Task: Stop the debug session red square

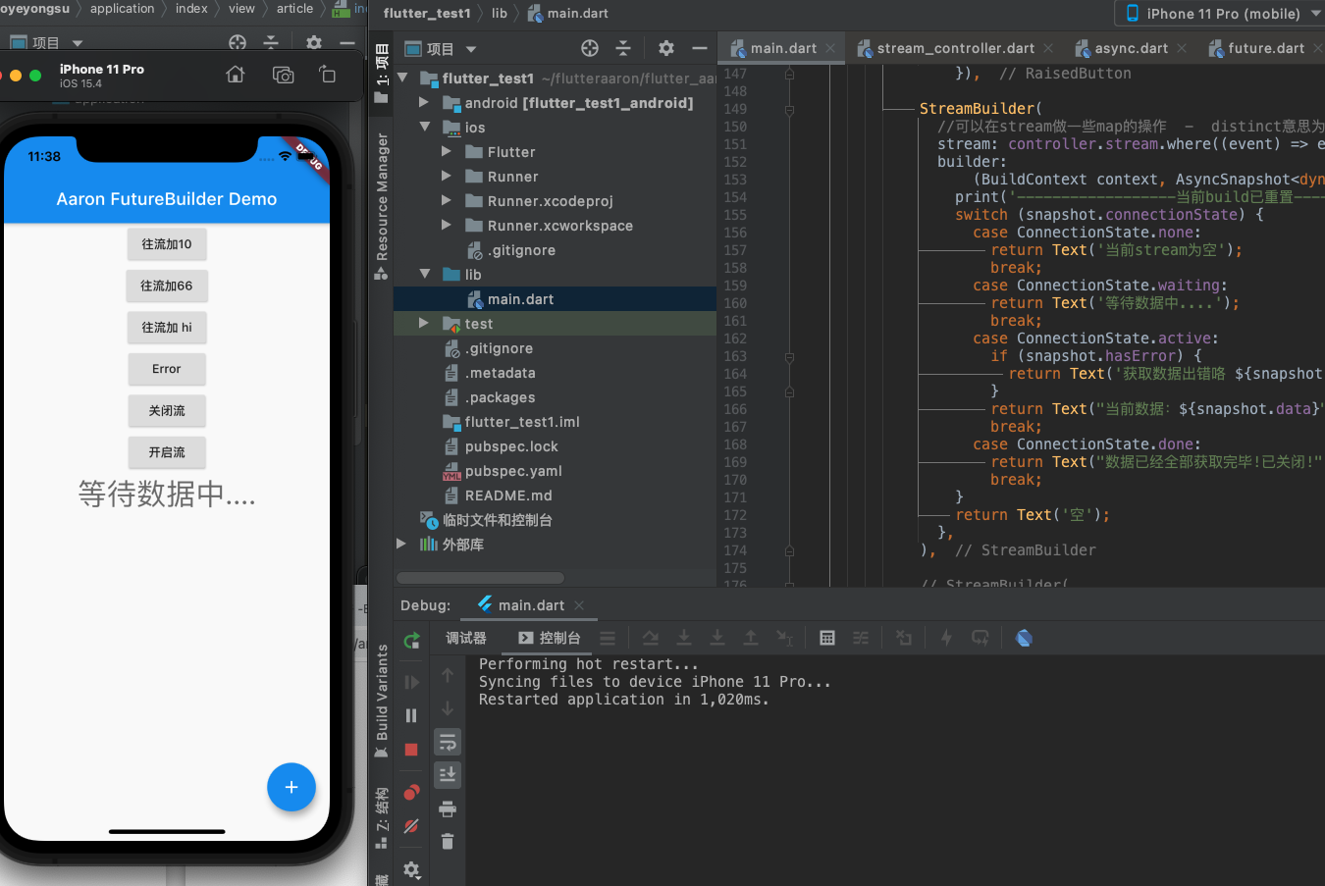Action: 411,750
